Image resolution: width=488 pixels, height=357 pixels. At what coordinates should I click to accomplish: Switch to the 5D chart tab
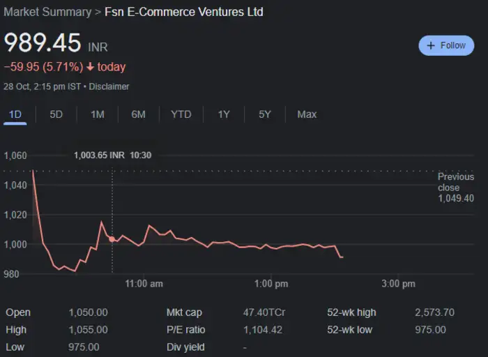pyautogui.click(x=56, y=114)
